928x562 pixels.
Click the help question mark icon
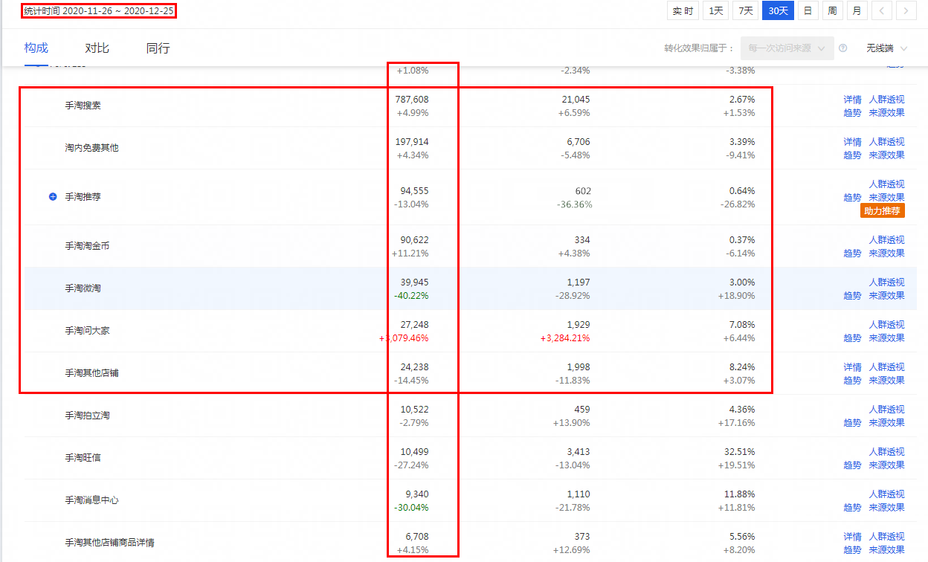click(x=843, y=48)
